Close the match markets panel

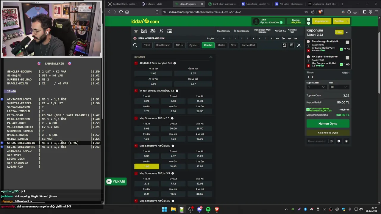(299, 45)
